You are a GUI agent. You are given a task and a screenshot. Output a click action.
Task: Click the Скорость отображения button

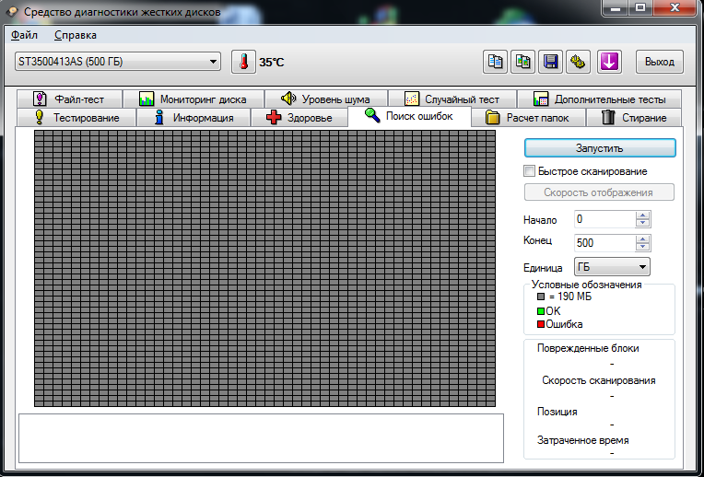pos(599,192)
